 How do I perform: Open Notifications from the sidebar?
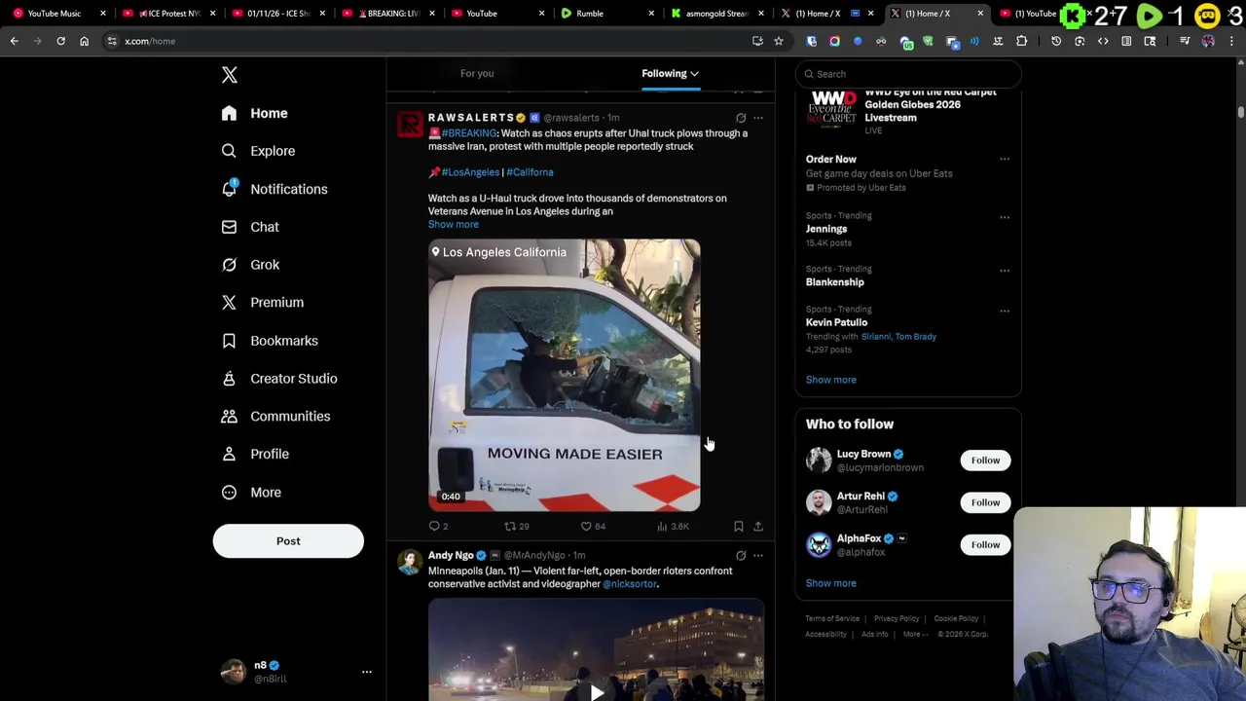coord(274,189)
